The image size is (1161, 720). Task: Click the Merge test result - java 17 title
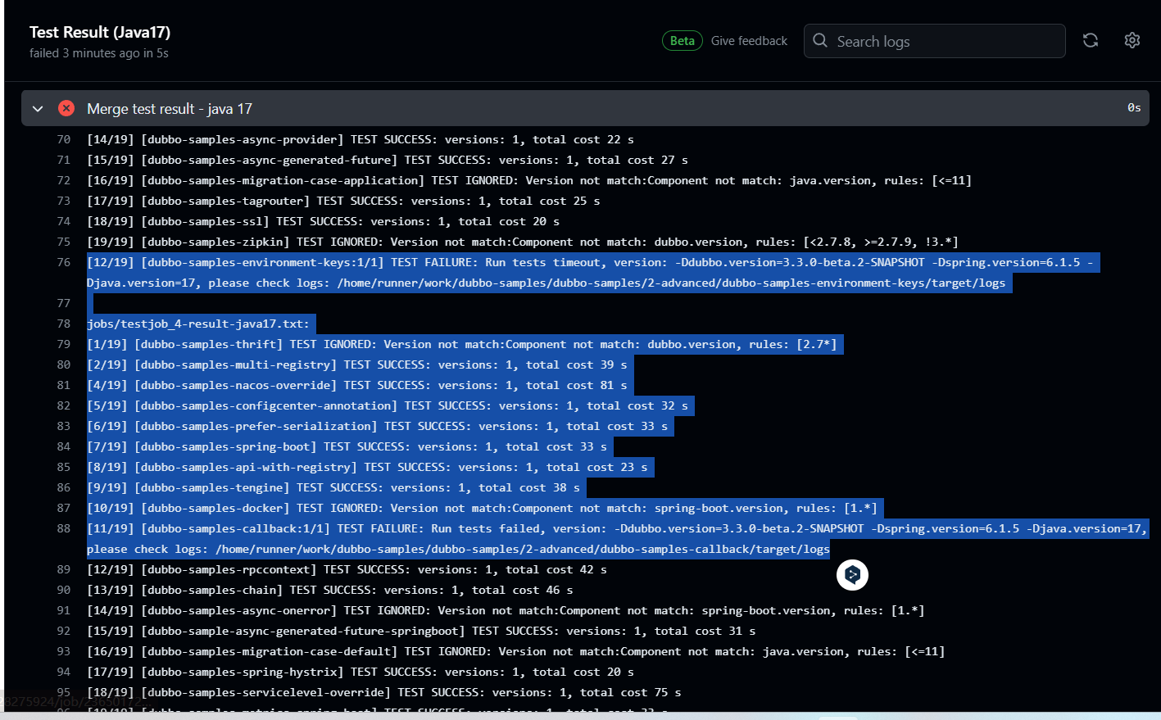tap(169, 109)
